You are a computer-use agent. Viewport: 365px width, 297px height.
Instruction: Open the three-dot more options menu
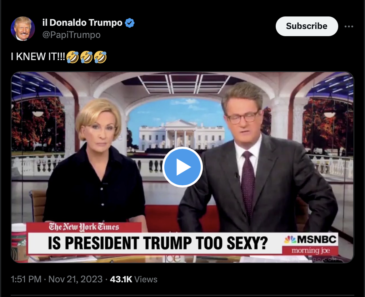pyautogui.click(x=349, y=26)
